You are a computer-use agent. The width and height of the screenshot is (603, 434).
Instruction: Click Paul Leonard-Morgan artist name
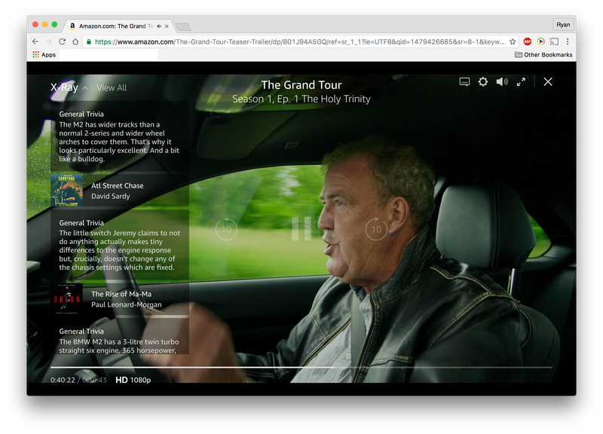pos(126,304)
